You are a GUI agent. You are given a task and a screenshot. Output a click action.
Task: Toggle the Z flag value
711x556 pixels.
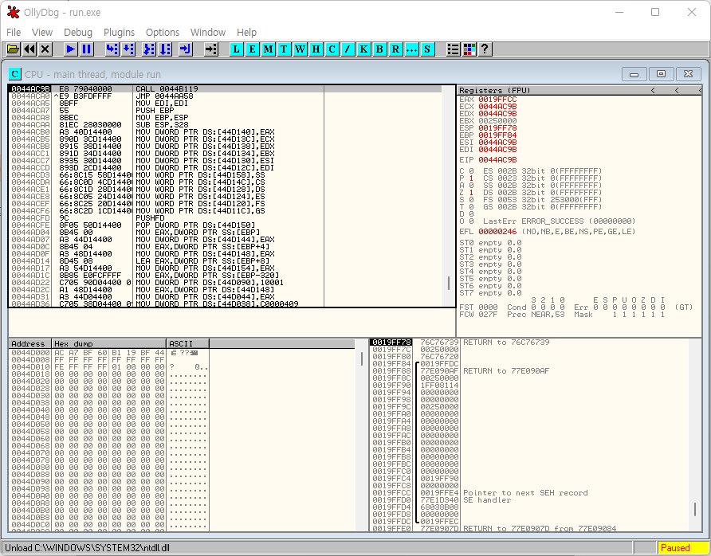470,193
